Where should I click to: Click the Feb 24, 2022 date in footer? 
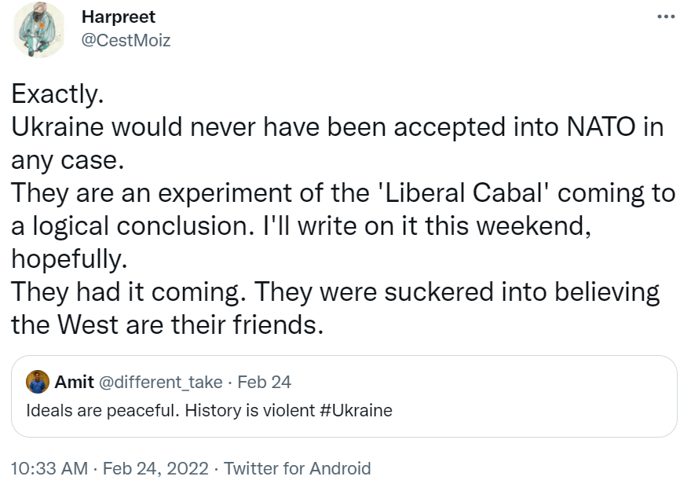154,469
